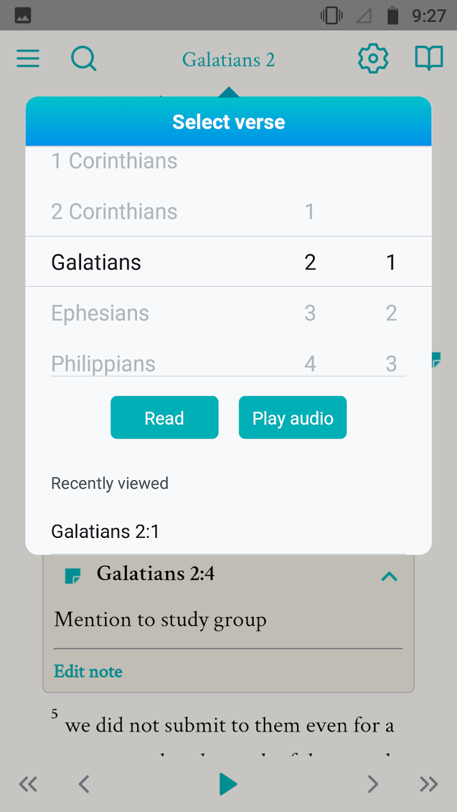Pick Philippians from the book list
Viewport: 457px width, 812px height.
103,363
